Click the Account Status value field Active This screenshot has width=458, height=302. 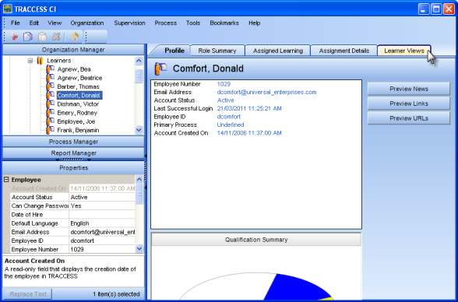(x=102, y=197)
